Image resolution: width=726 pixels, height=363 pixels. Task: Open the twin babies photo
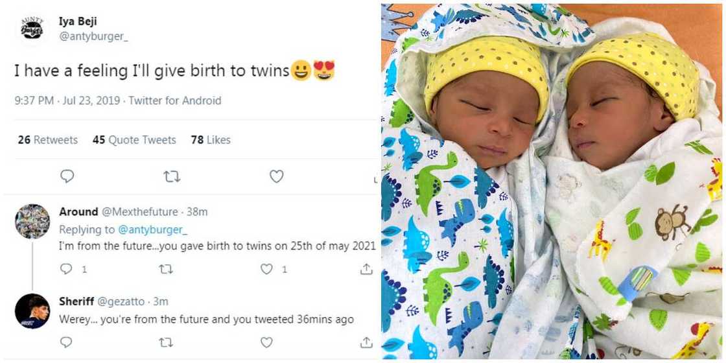click(552, 181)
